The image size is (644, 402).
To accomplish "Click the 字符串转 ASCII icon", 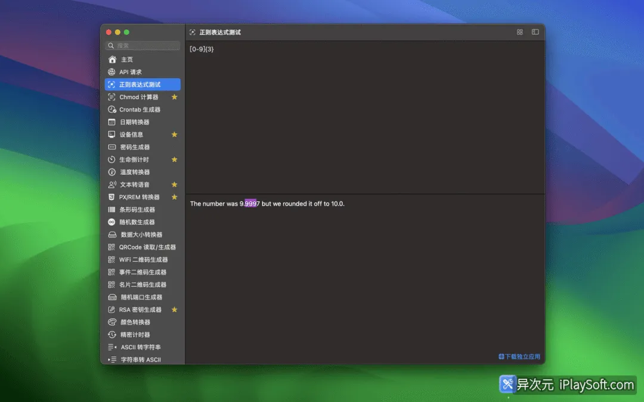I will [x=112, y=360].
